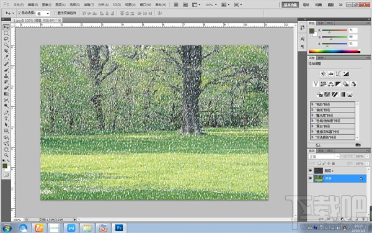Screen dimensions: 372x233
Task: Add a Levels adjustment
Action: 330,74
